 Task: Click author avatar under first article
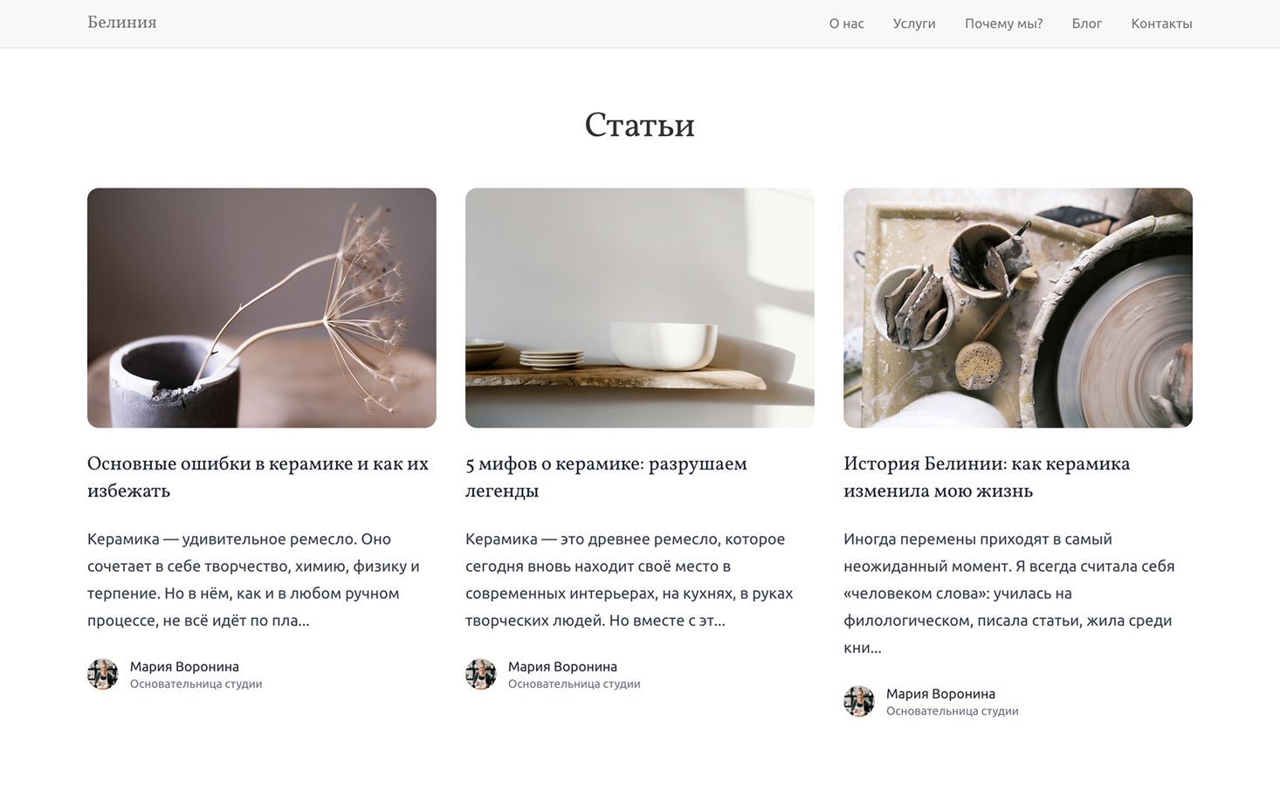103,674
